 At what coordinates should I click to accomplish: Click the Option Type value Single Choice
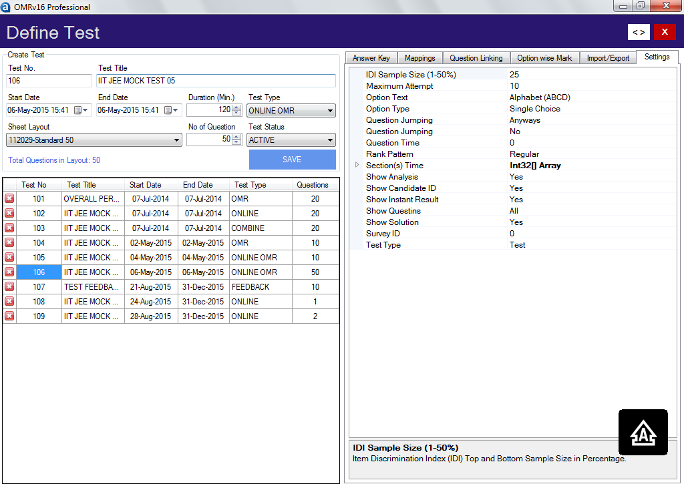pos(535,109)
